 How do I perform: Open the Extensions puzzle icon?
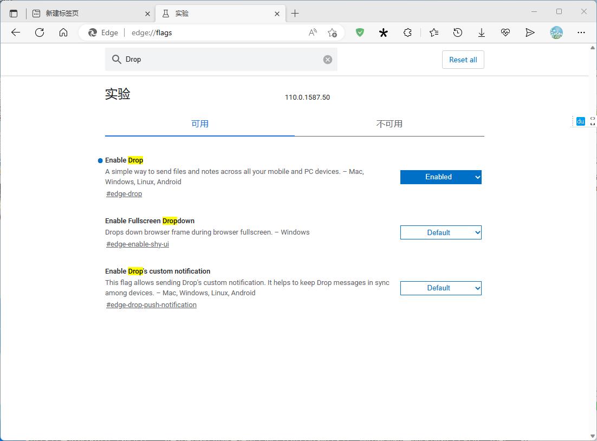coord(407,33)
